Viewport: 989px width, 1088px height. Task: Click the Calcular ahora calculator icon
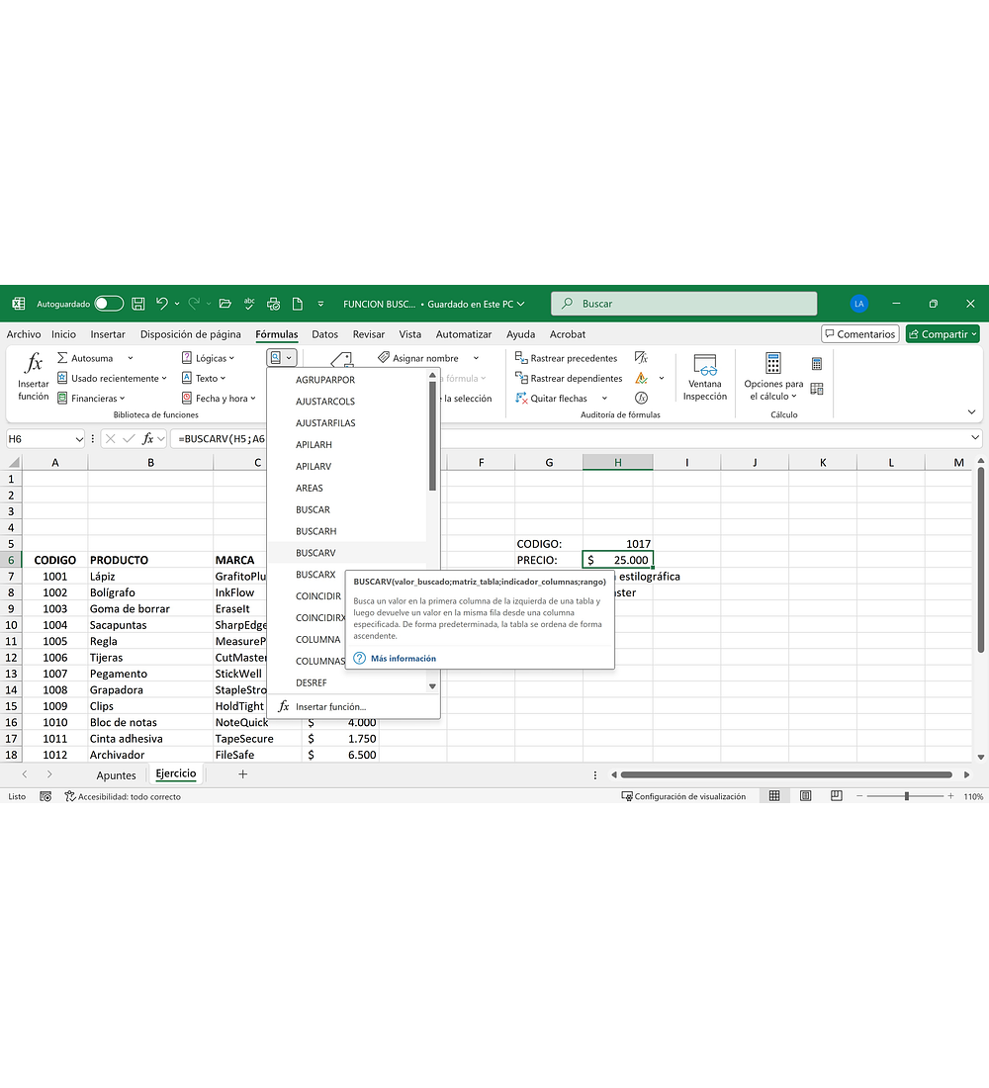(816, 364)
